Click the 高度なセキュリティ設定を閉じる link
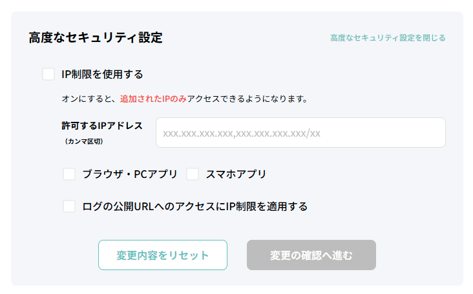Viewport: 473px width, 294px height. point(388,38)
